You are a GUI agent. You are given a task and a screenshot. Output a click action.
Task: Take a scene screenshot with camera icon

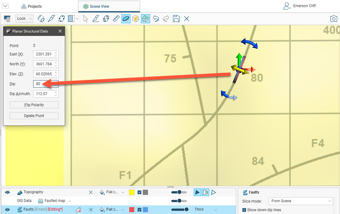(x=333, y=19)
